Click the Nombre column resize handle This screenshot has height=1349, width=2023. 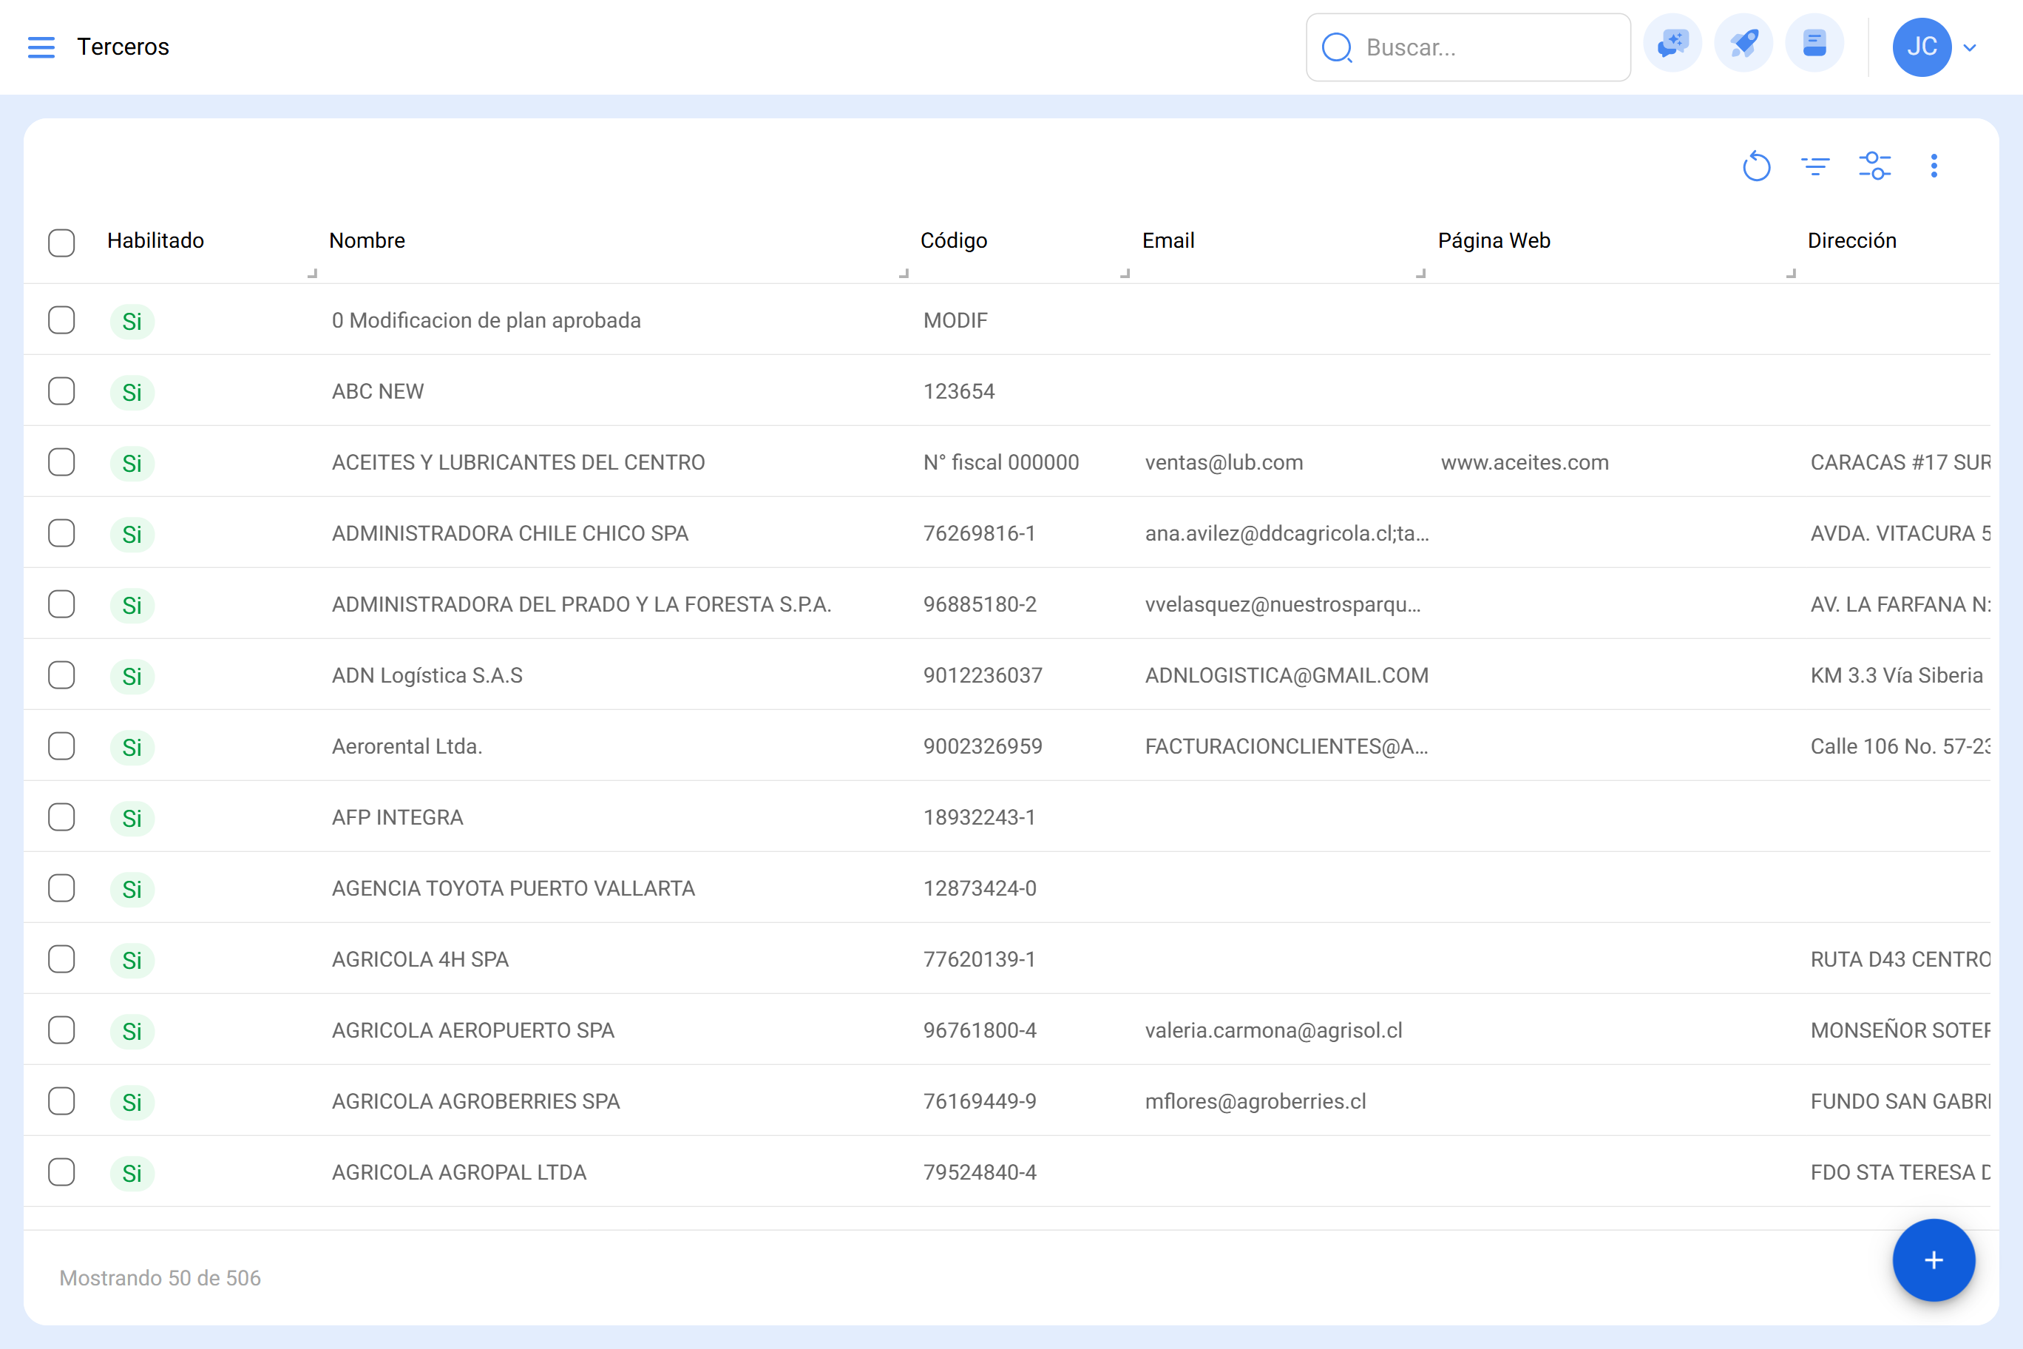[x=904, y=274]
